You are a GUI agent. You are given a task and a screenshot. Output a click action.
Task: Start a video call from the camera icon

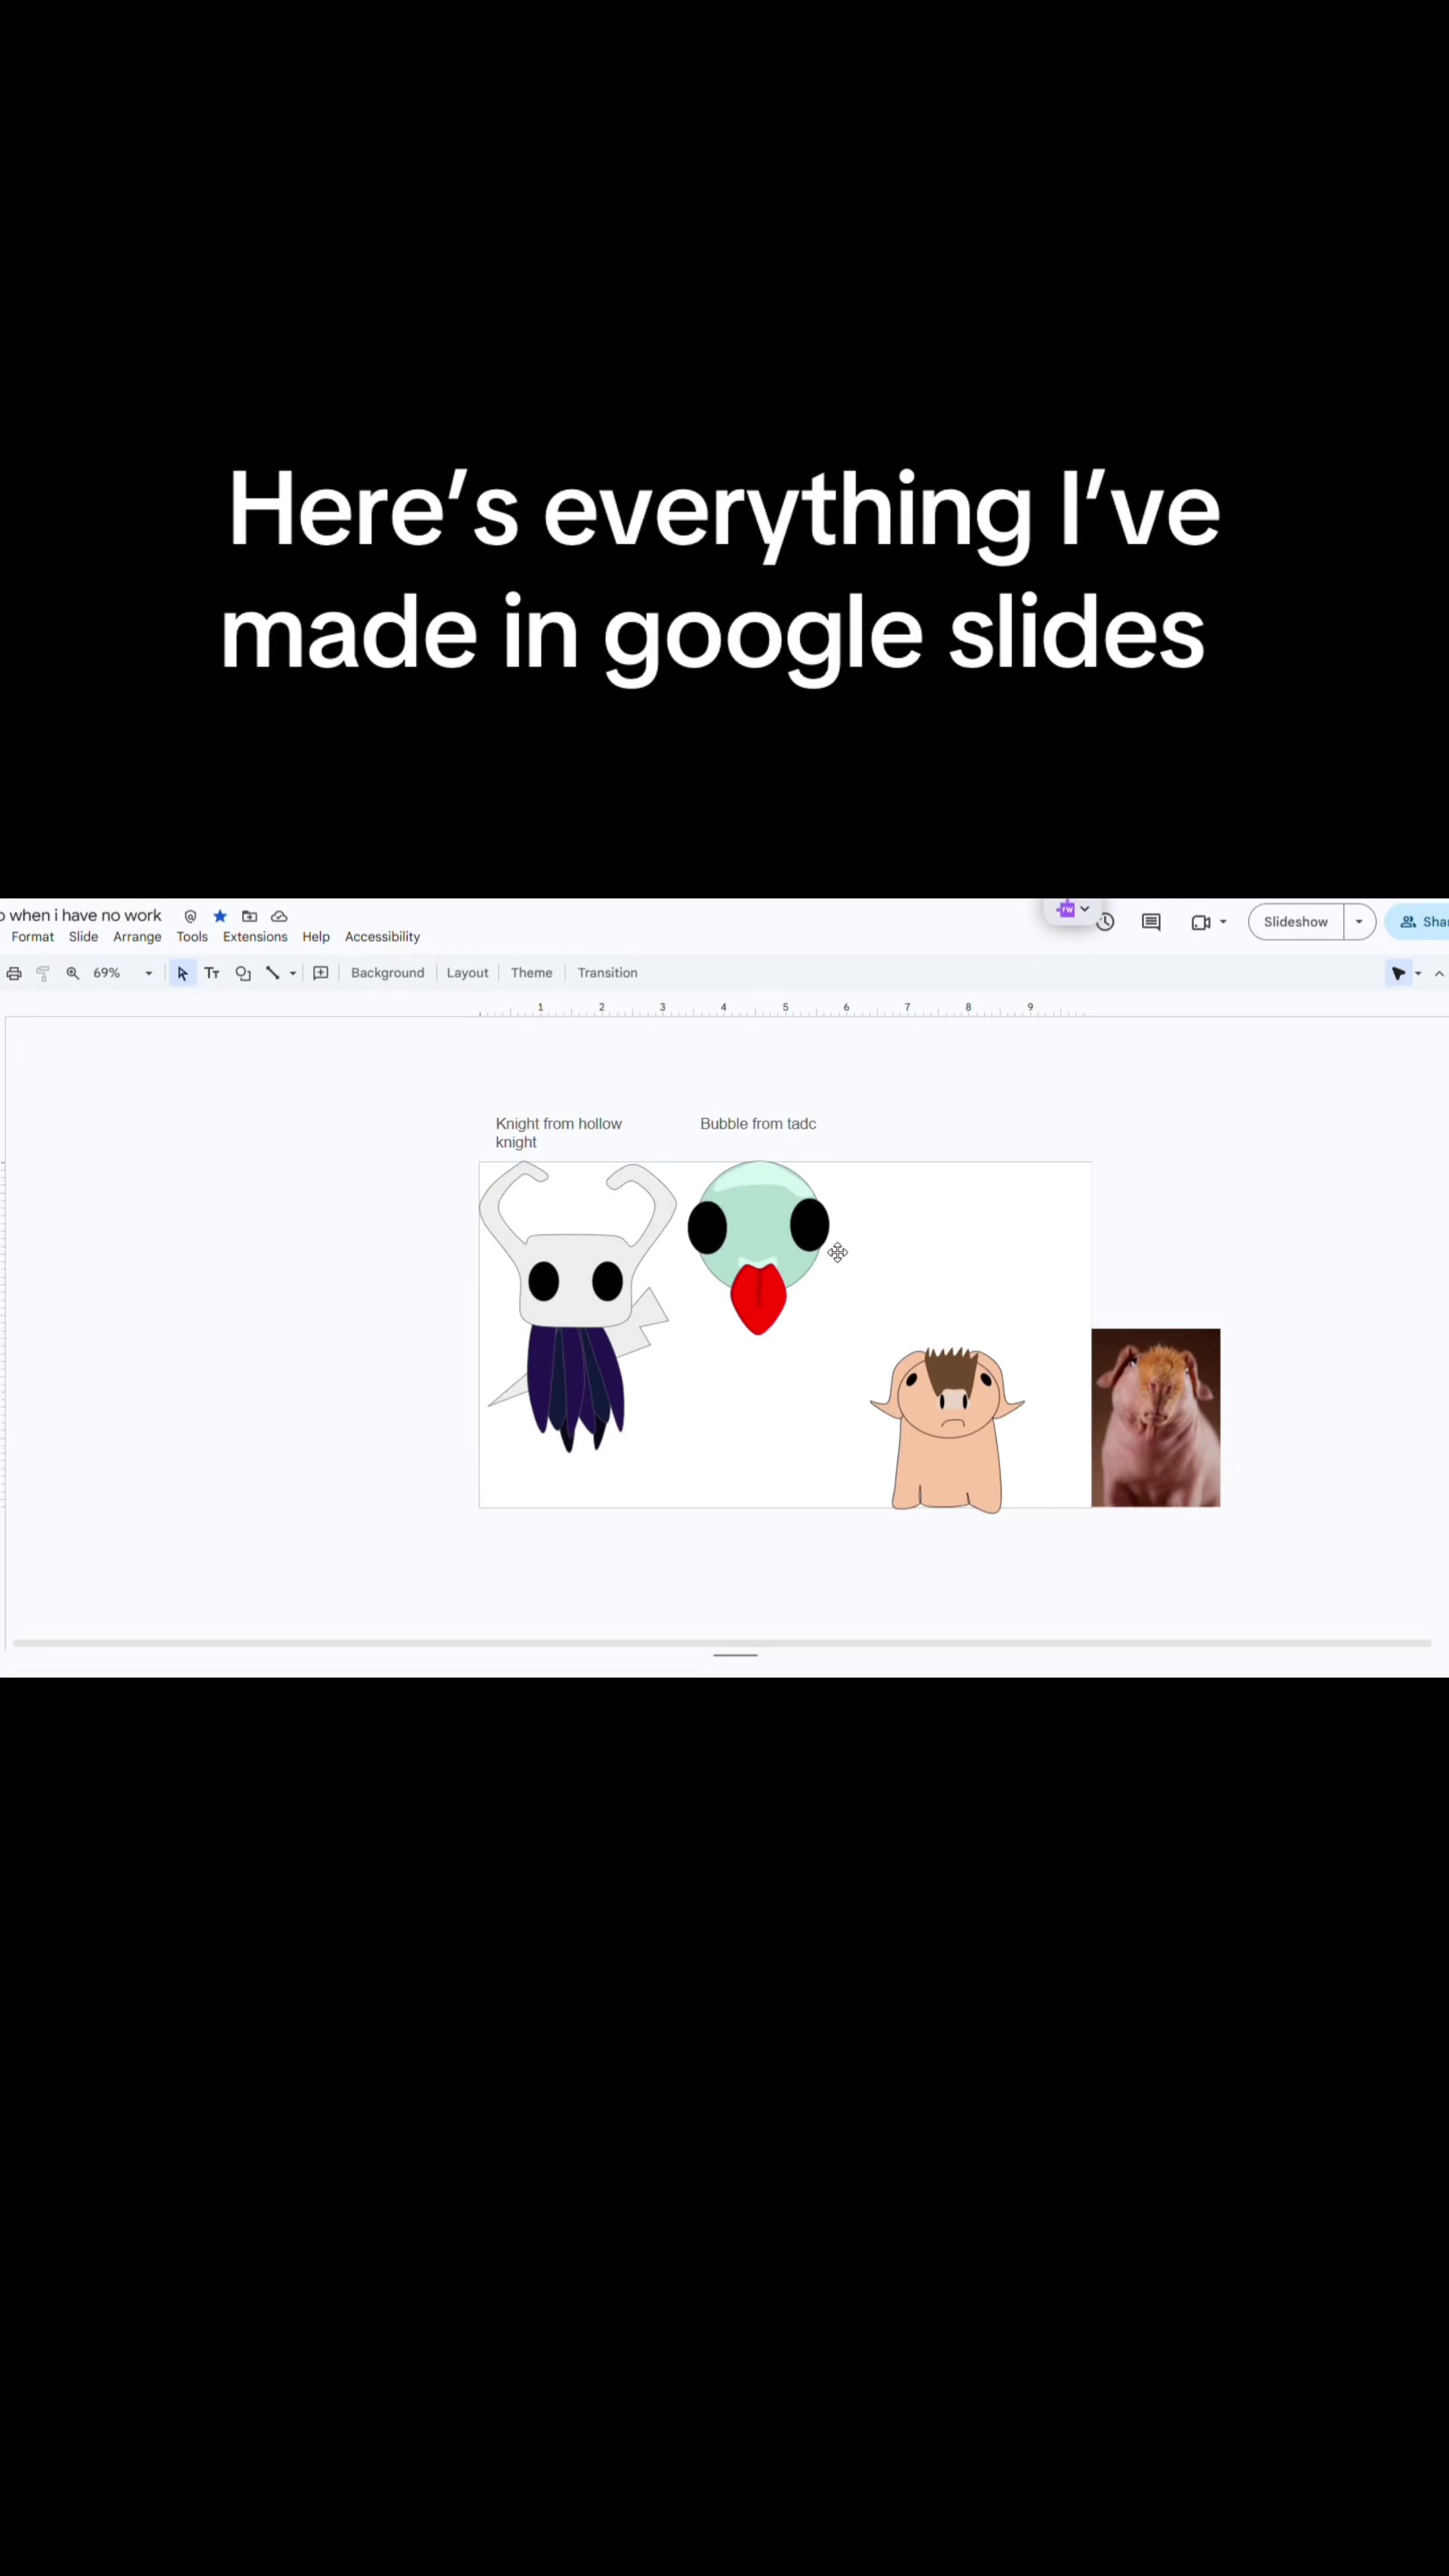pos(1201,922)
